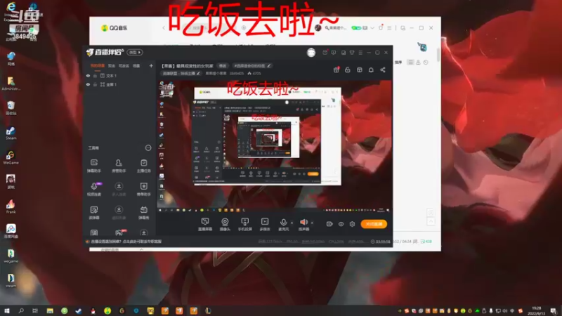Open the gift box icon with red dot

point(336,70)
